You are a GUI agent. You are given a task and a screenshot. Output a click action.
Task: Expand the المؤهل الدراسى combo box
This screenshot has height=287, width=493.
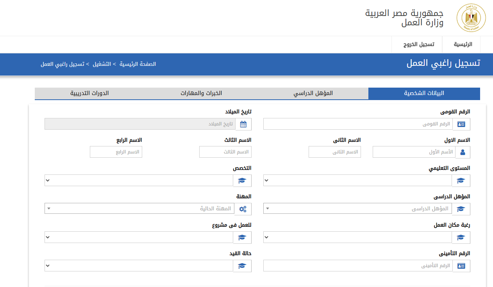click(357, 209)
